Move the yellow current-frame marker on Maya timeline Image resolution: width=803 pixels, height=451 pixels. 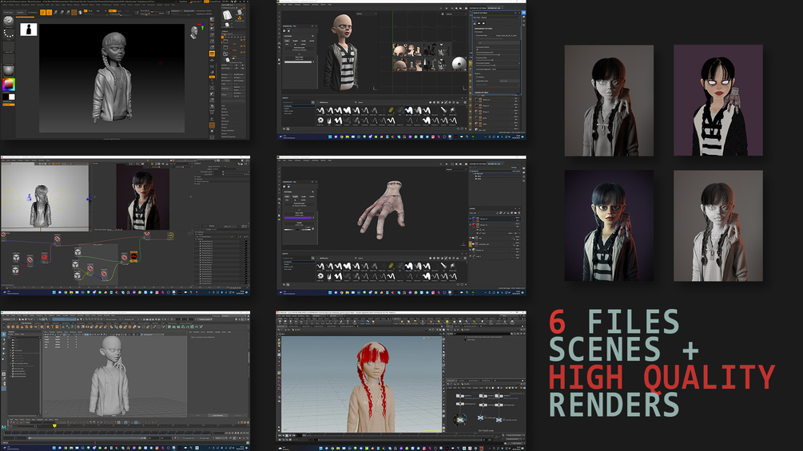pyautogui.click(x=54, y=426)
